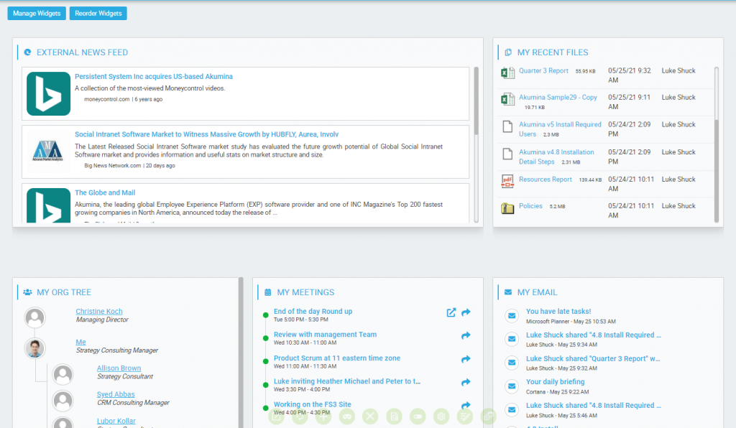
Task: Open the Social Intranet Software Market news headline
Action: point(206,134)
